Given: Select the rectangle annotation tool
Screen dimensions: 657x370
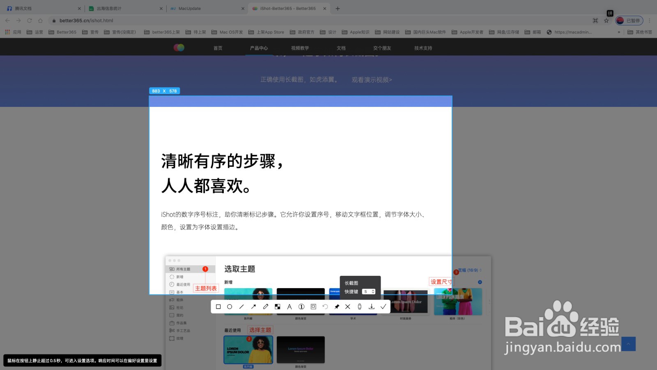Looking at the screenshot, I should (x=218, y=307).
